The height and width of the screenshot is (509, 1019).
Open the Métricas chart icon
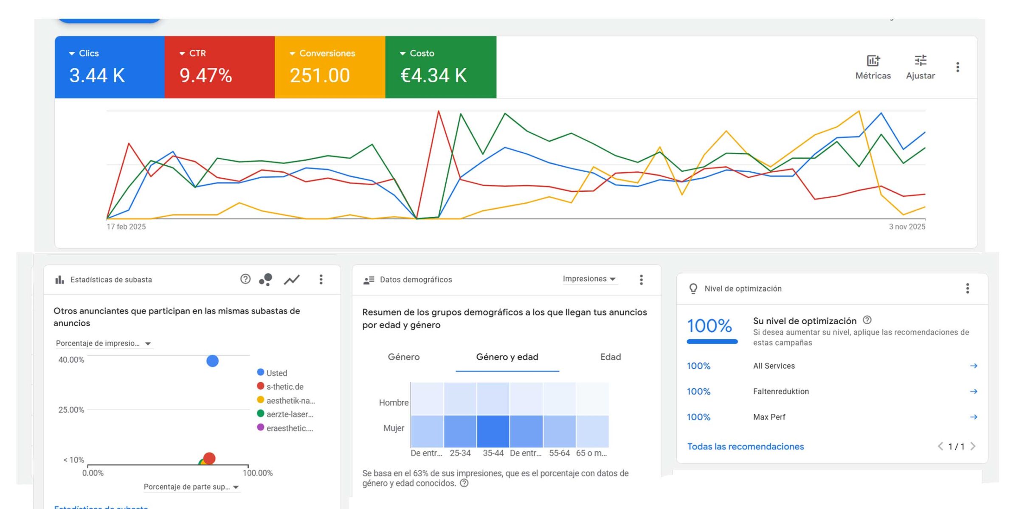pos(873,61)
